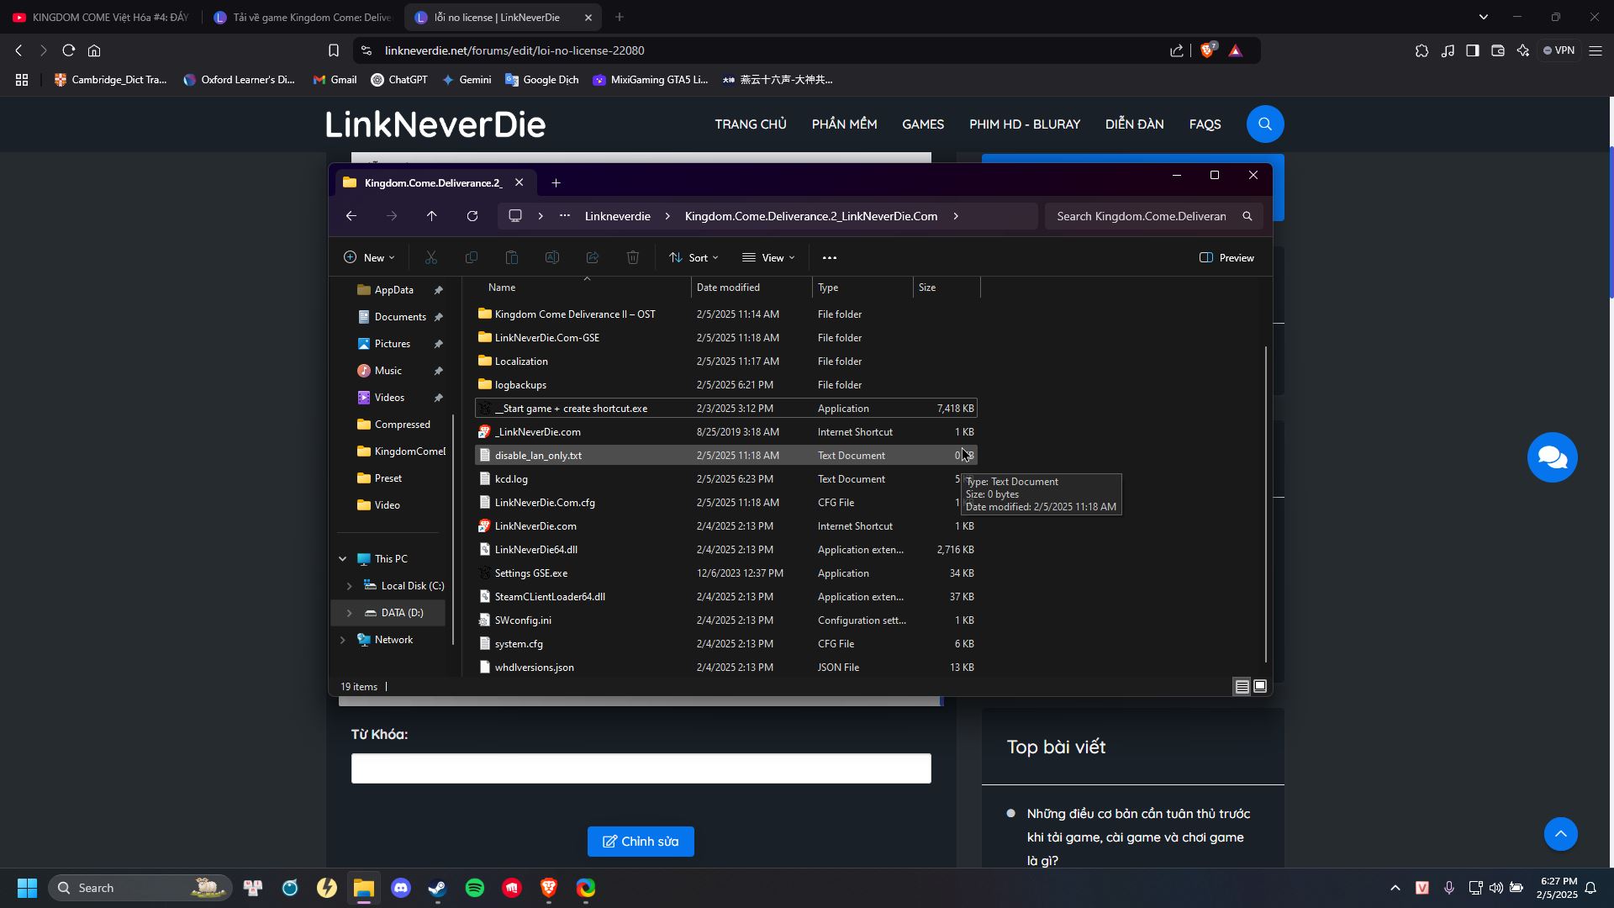1614x908 pixels.
Task: Go up one folder level in Explorer
Action: [432, 217]
